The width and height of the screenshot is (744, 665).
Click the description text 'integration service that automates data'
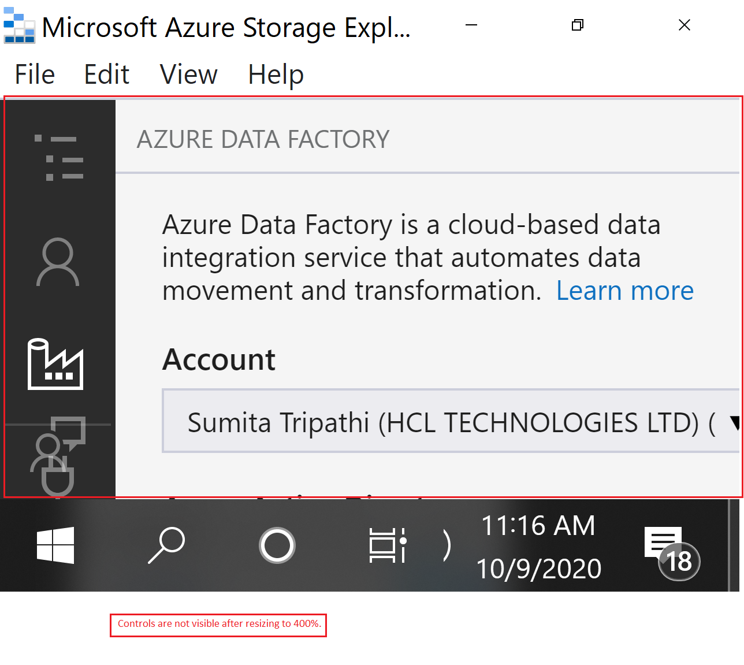click(401, 258)
